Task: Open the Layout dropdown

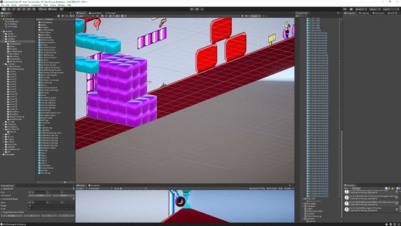Action: tap(390, 9)
